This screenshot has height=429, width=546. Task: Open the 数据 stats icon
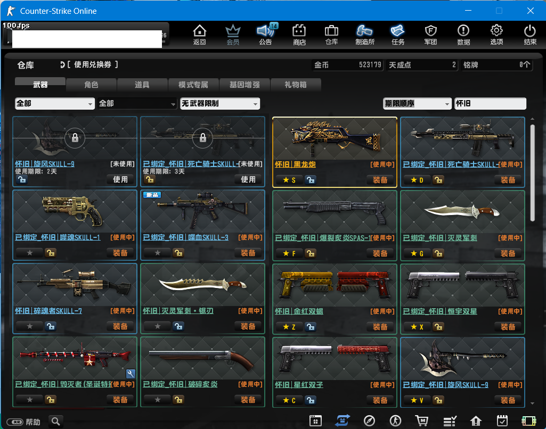click(x=463, y=35)
